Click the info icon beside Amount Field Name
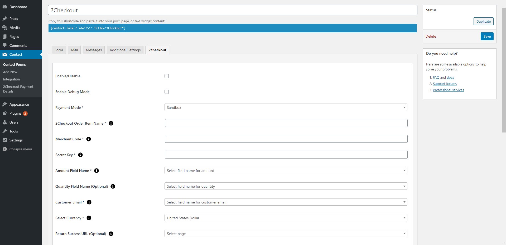 click(97, 171)
